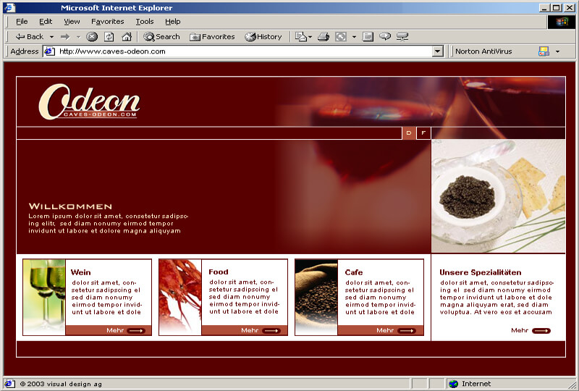Click the Cafe card heading
The image size is (579, 391).
(354, 272)
